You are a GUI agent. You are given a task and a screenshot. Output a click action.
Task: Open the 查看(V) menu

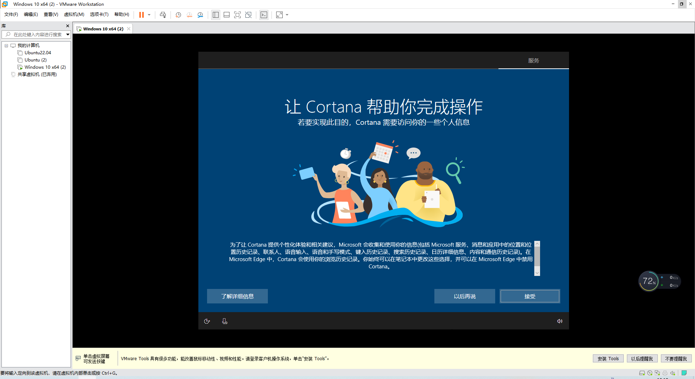(51, 14)
